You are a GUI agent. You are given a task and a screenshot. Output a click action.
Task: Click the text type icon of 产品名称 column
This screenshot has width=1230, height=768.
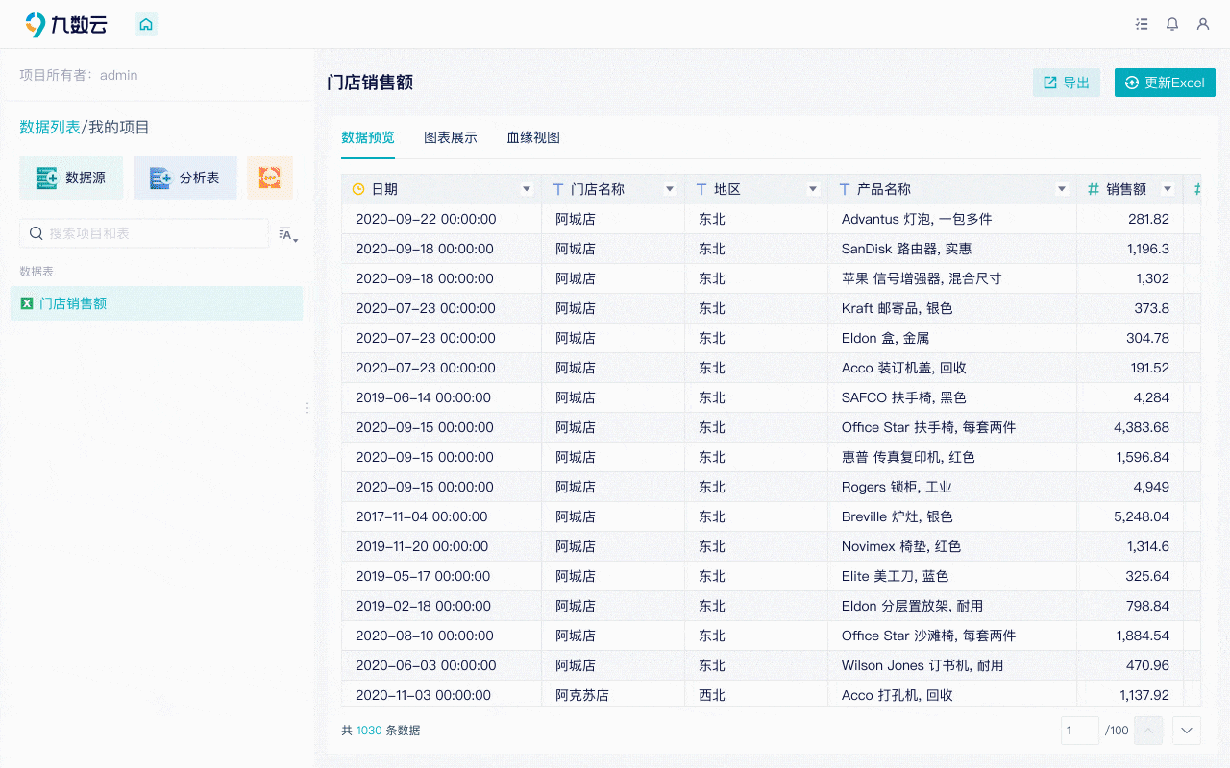click(x=845, y=189)
